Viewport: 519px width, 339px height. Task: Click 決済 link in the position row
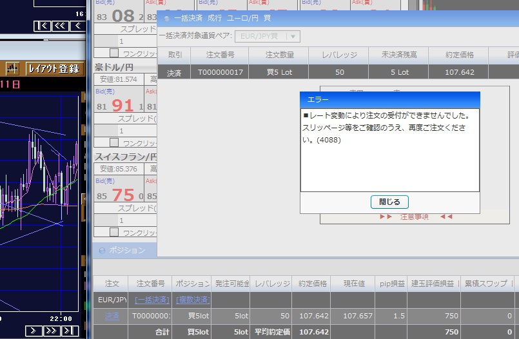pos(112,316)
